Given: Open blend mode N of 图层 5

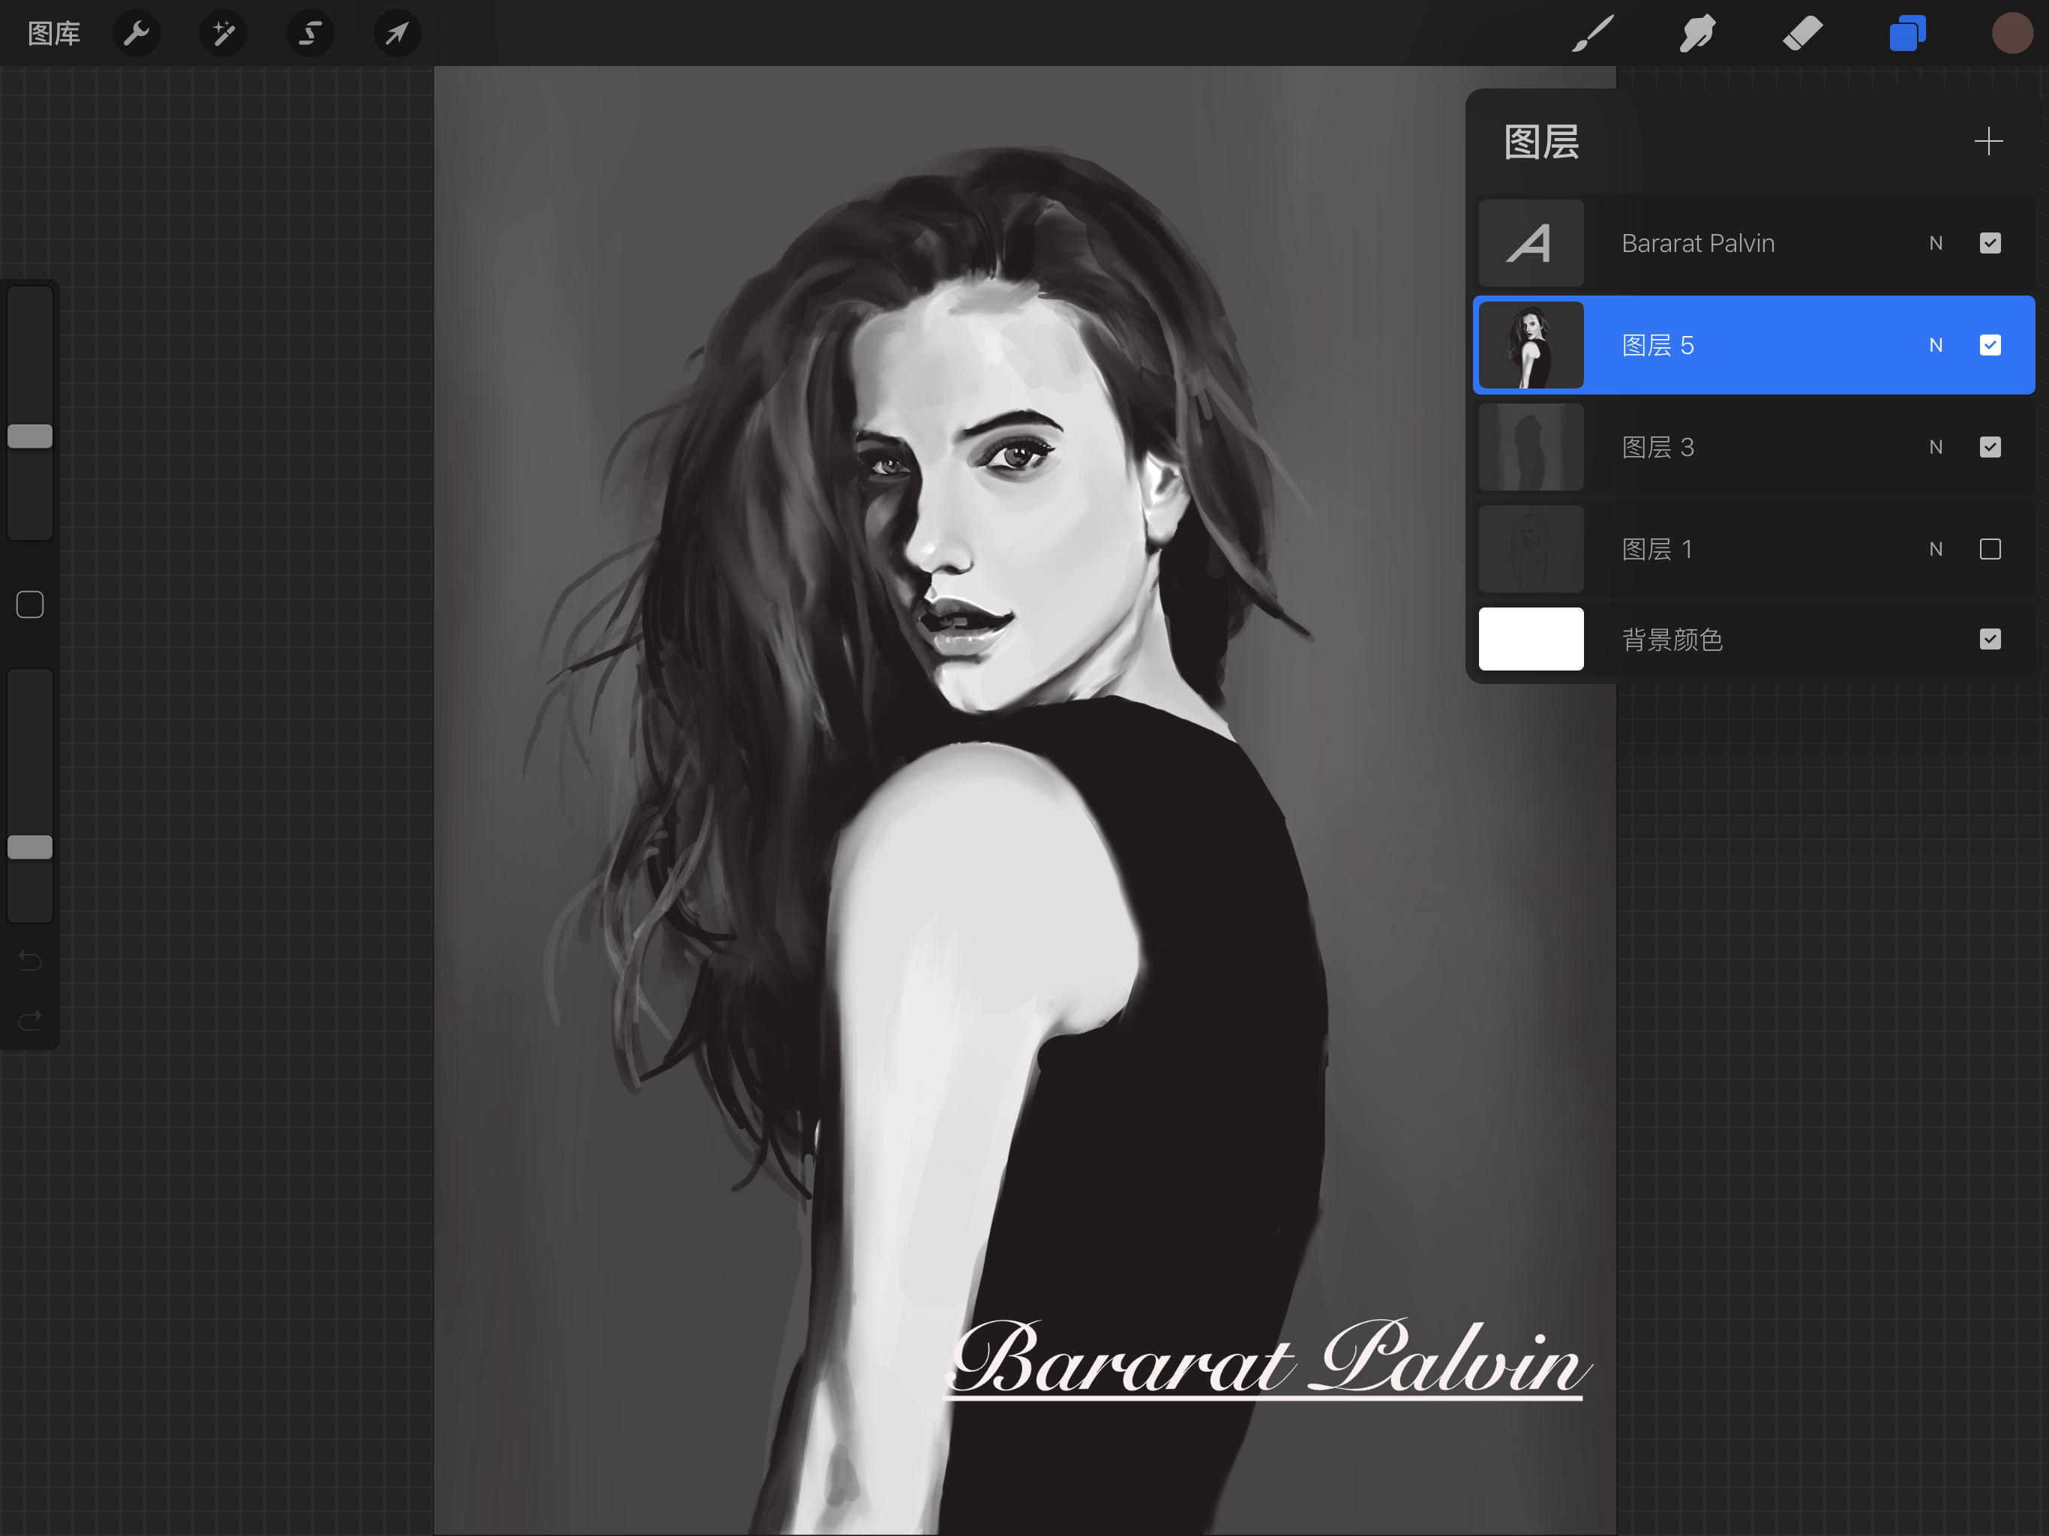Looking at the screenshot, I should 1935,346.
